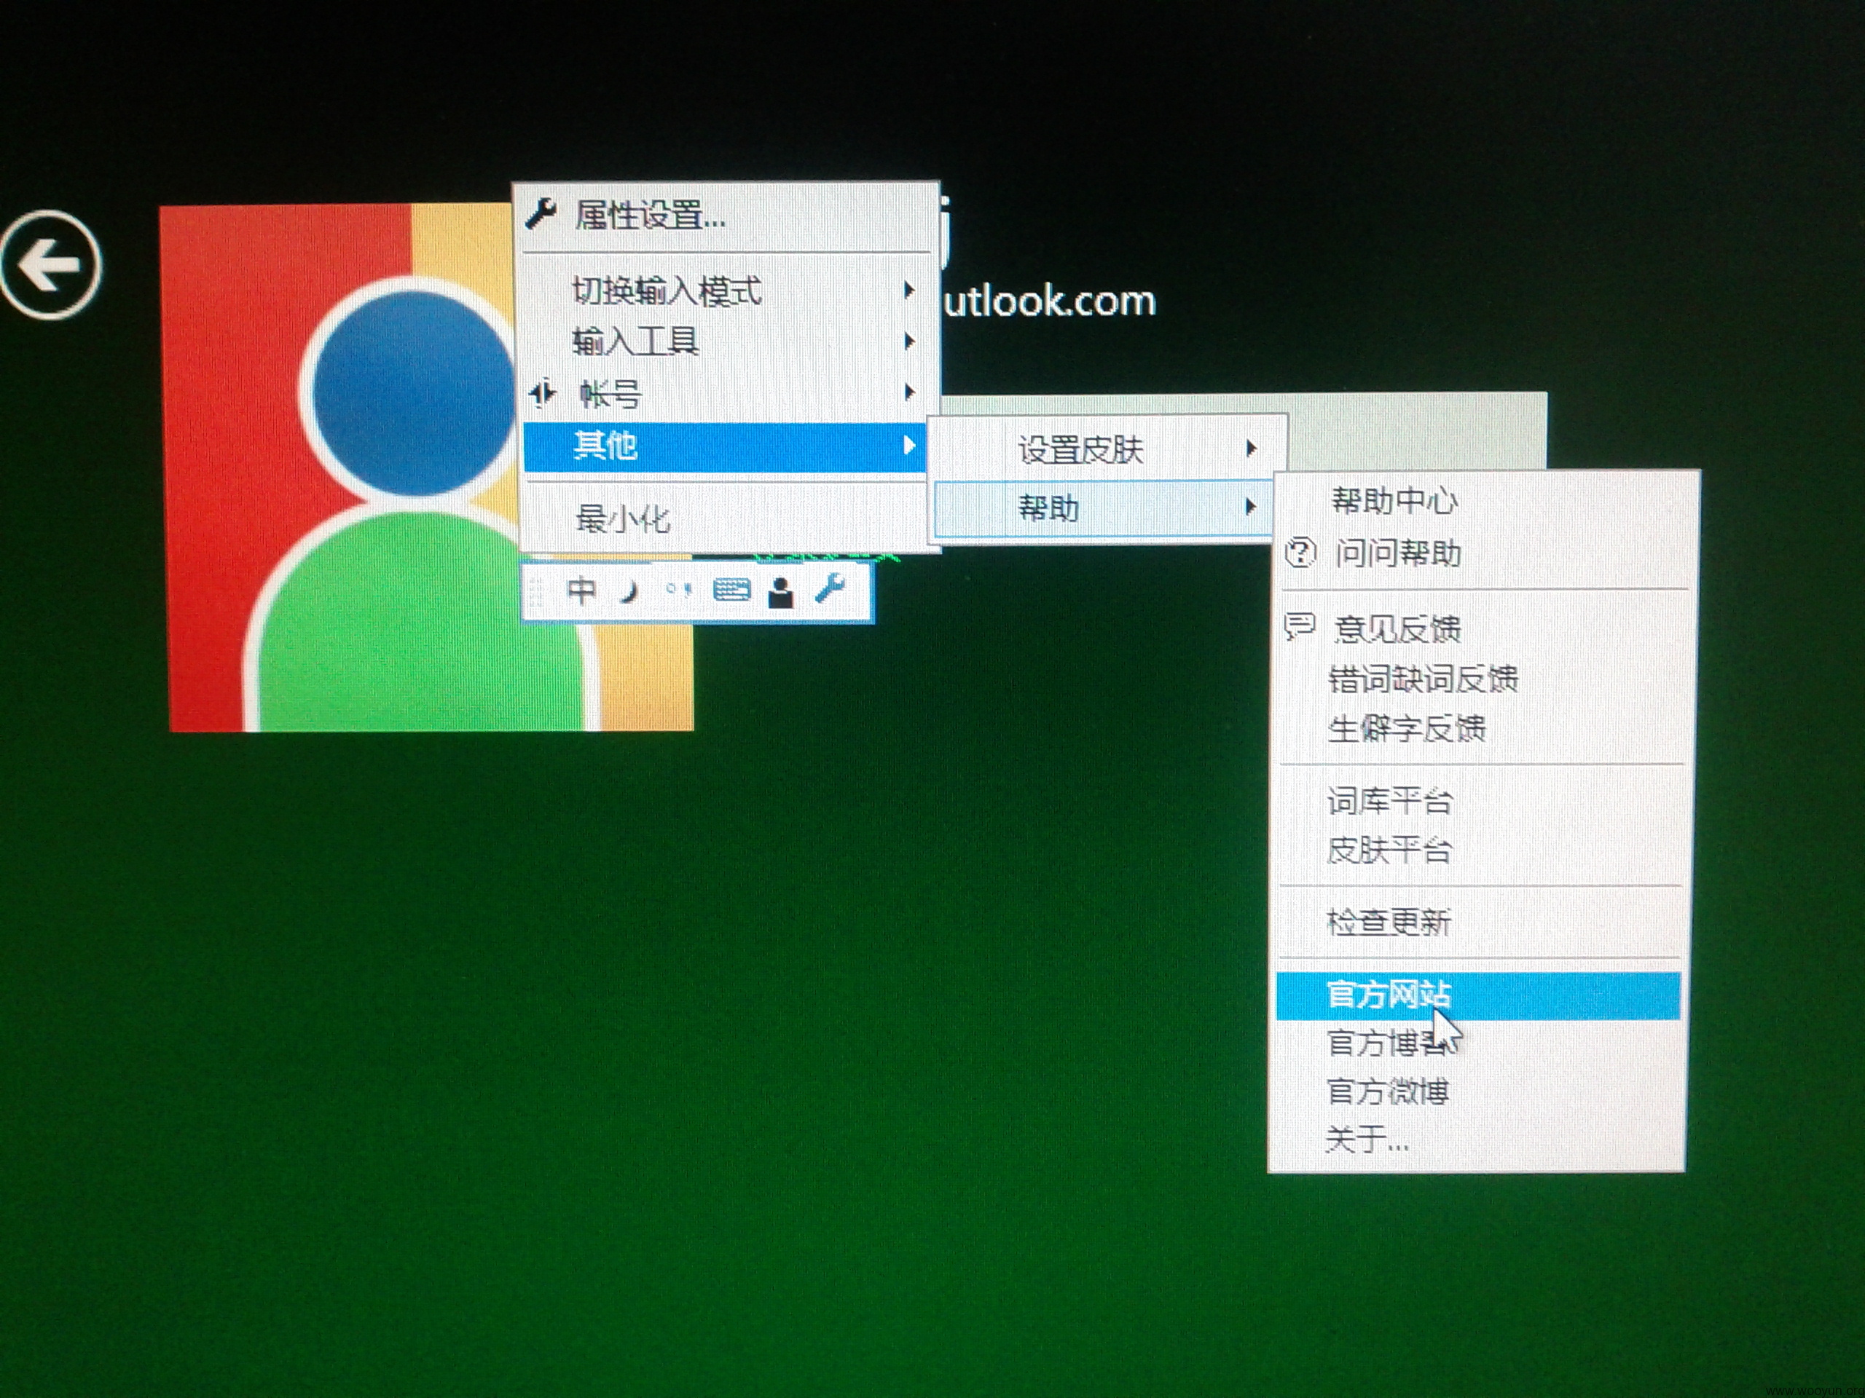Open 官方微博 entry
The image size is (1865, 1398).
[1479, 1092]
